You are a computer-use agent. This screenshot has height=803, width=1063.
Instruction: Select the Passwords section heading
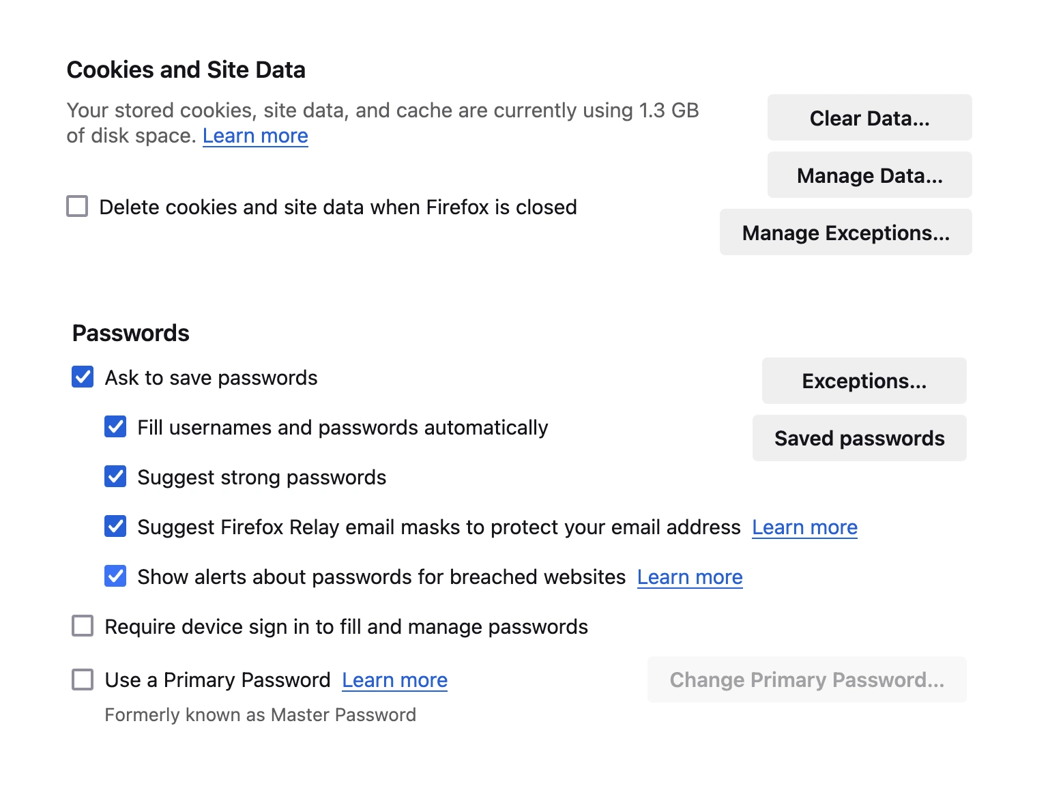[130, 333]
